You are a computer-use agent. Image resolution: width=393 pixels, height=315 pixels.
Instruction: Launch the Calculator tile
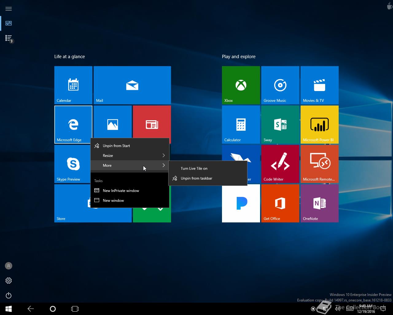(241, 125)
